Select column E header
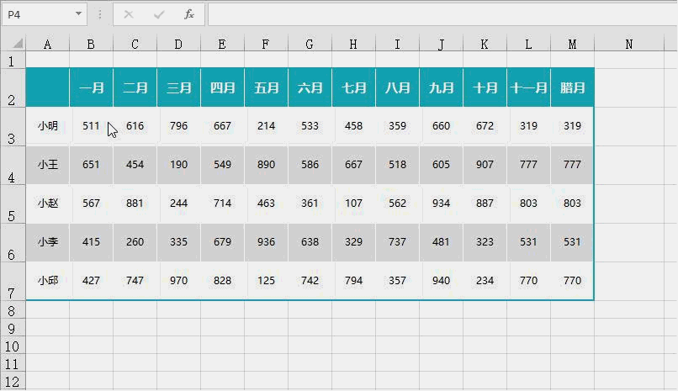Image resolution: width=678 pixels, height=391 pixels. pyautogui.click(x=222, y=44)
